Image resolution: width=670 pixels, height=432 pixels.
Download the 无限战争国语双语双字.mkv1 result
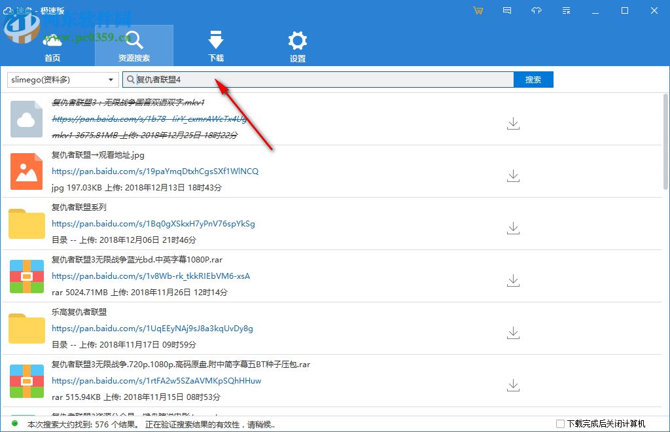click(x=513, y=124)
